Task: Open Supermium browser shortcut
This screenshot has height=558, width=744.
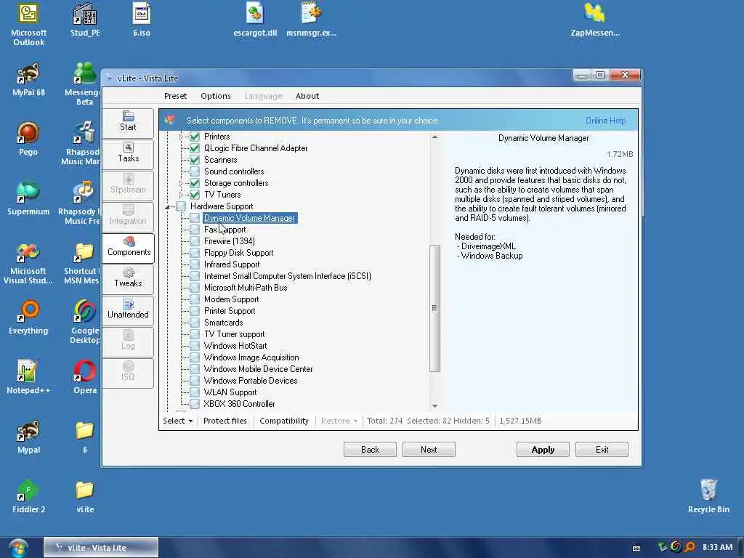Action: pyautogui.click(x=28, y=199)
